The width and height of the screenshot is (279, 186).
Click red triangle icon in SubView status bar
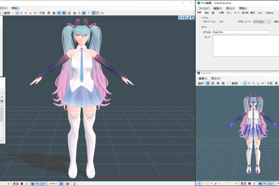(x=216, y=183)
